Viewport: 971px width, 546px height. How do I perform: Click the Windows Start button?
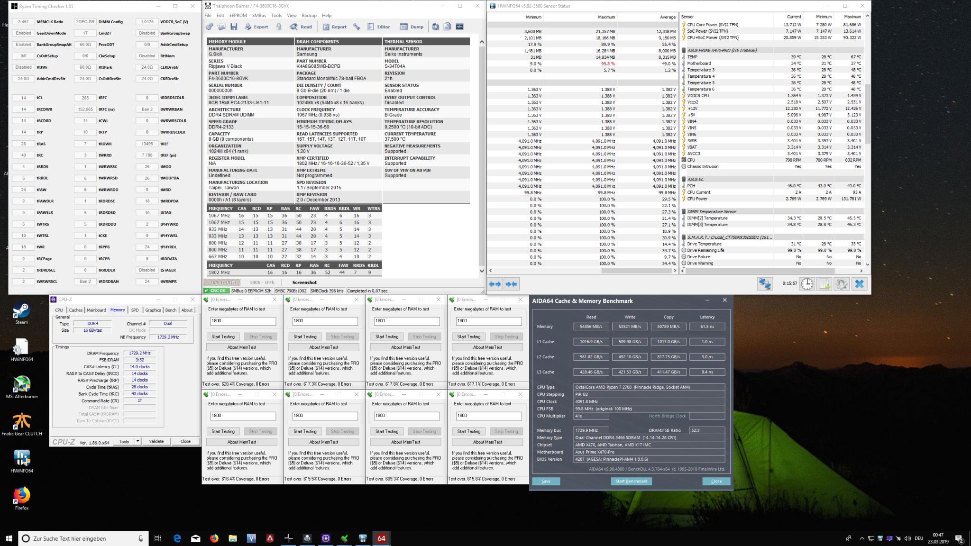click(9, 538)
